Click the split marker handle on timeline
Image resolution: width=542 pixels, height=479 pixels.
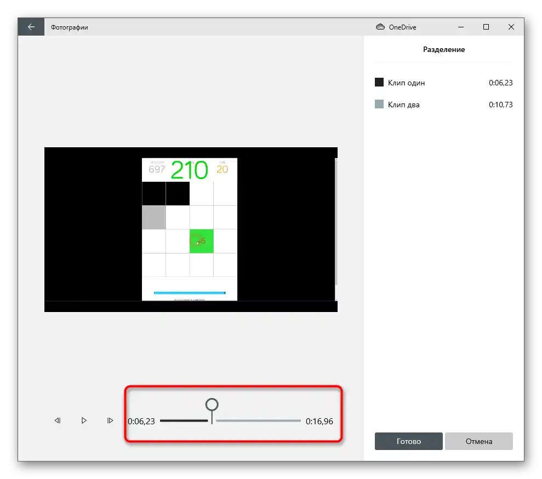point(212,405)
